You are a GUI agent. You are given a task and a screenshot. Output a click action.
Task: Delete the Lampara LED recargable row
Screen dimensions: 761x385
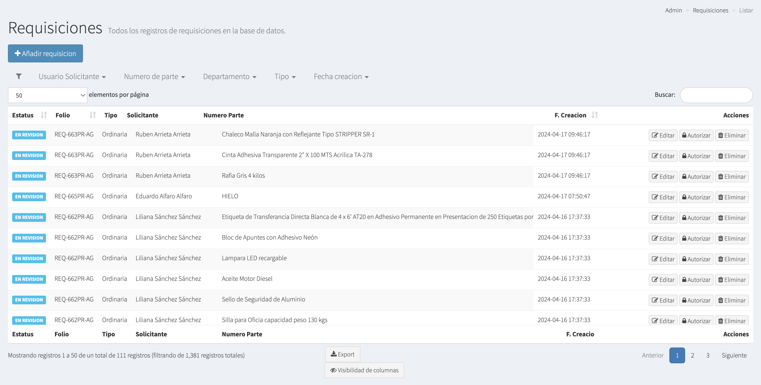(x=731, y=259)
